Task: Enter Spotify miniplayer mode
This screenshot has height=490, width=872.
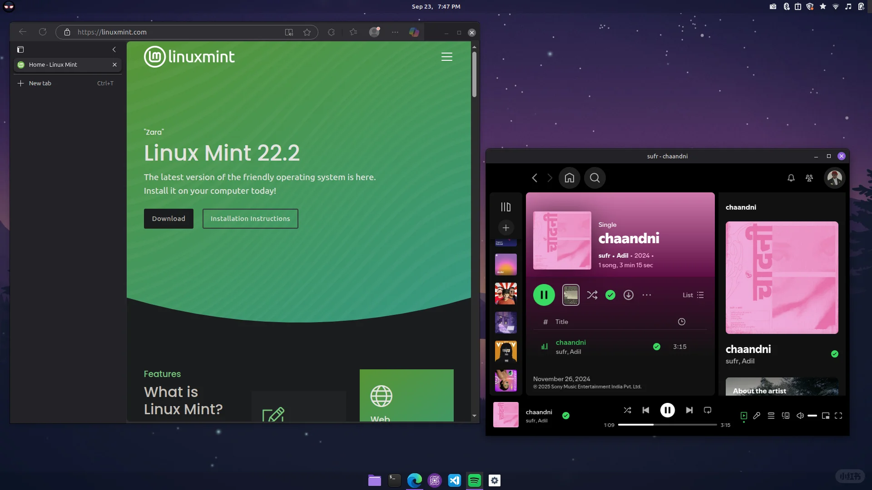Action: [827, 416]
